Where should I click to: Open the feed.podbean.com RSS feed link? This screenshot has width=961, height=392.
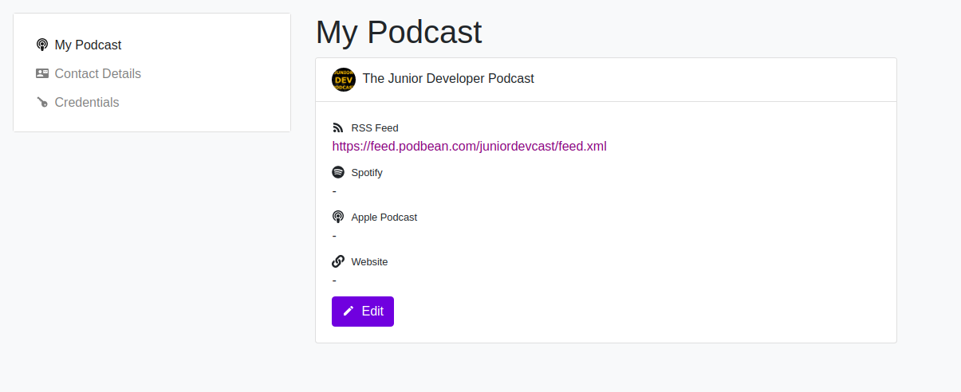[470, 147]
